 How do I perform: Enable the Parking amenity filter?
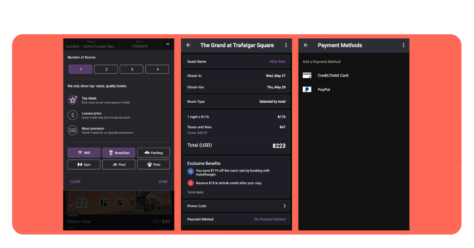pyautogui.click(x=154, y=153)
